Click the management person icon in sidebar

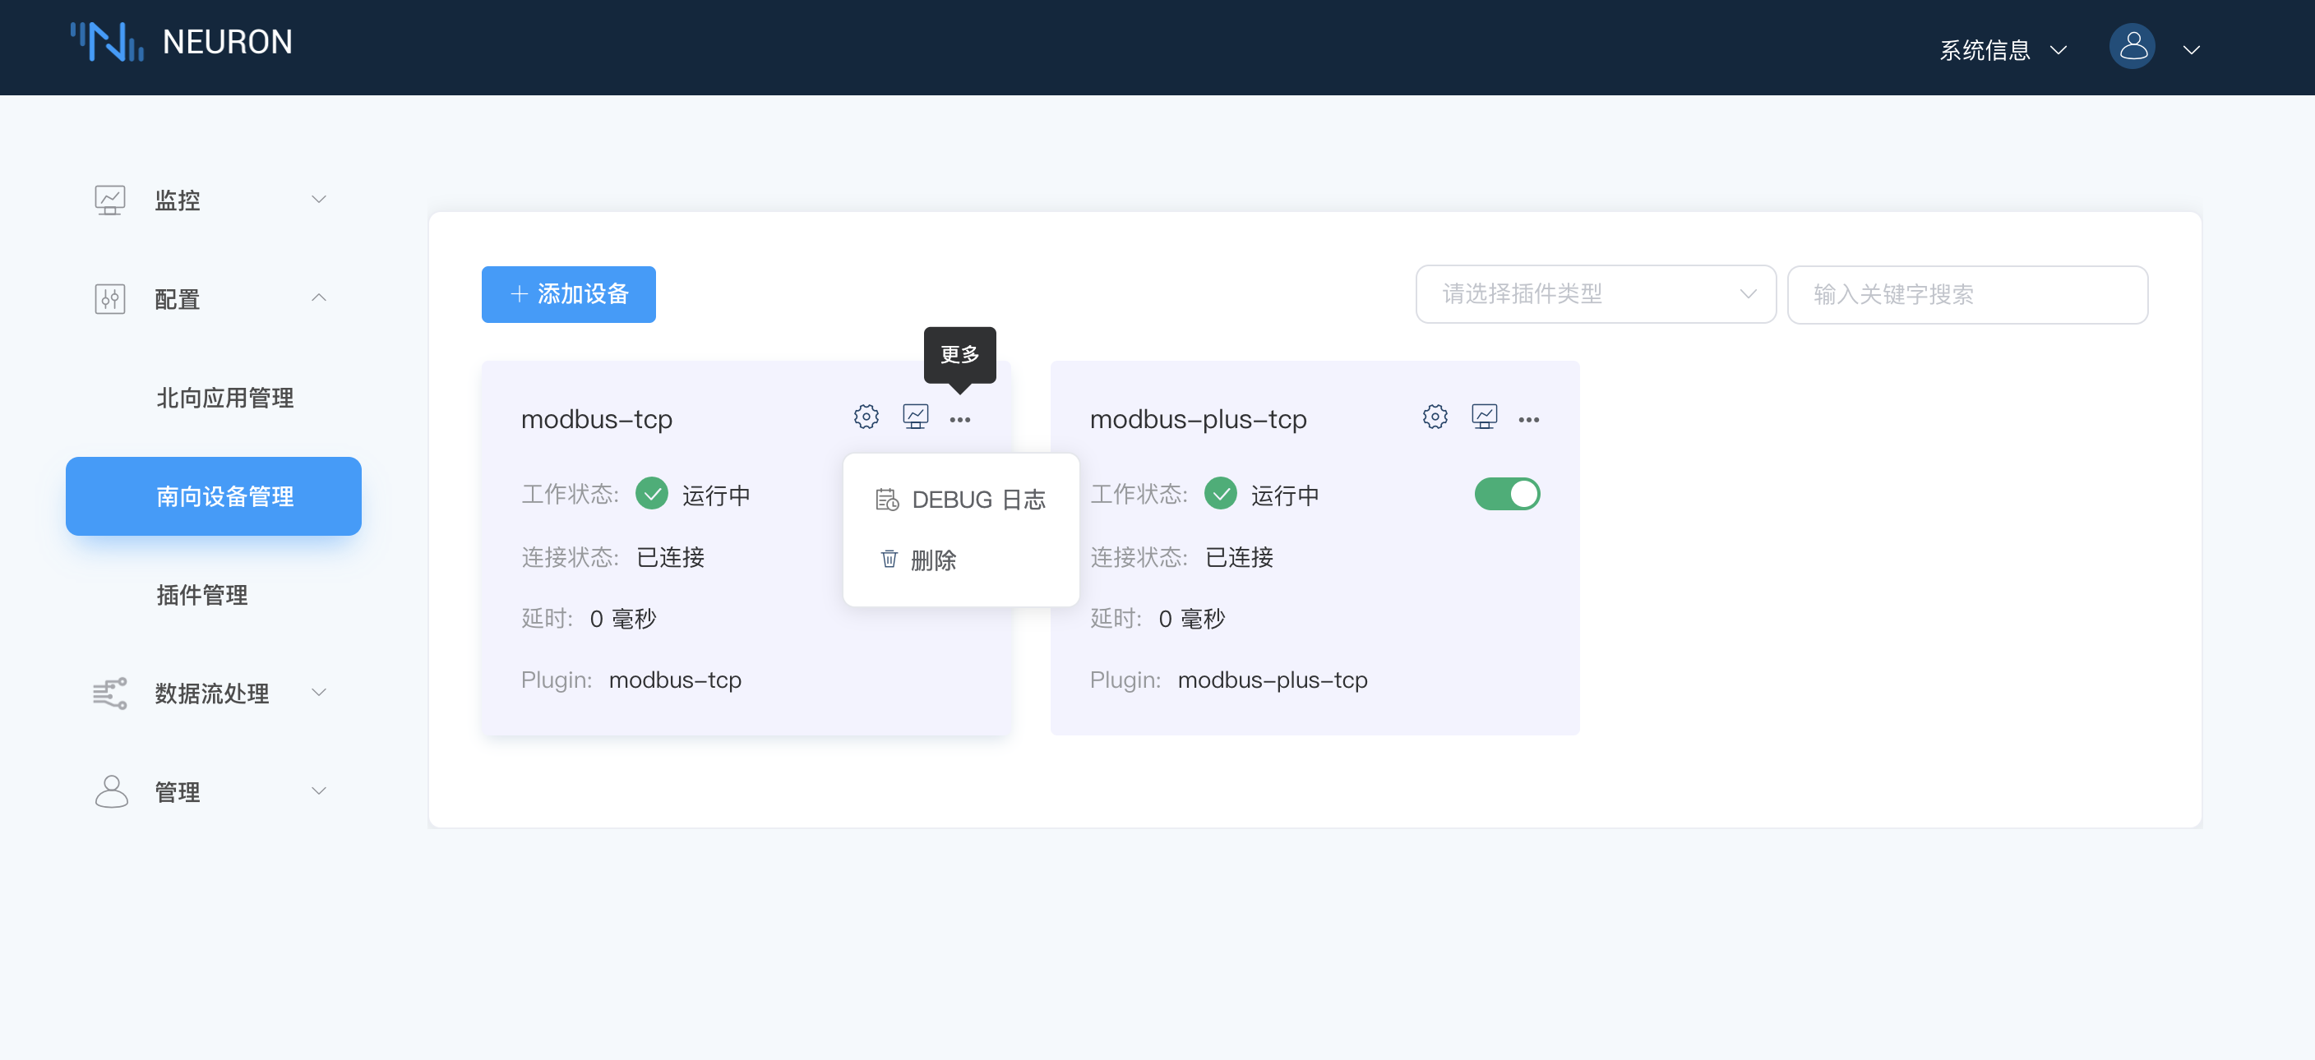coord(110,791)
